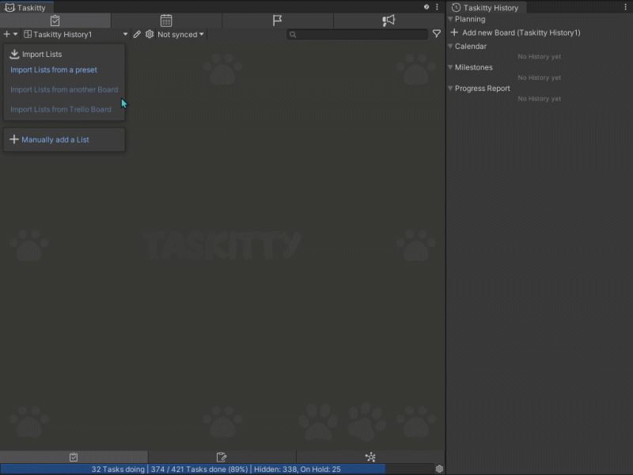Open the Taskitty panel kebab menu
Screen dimensions: 633x475
pos(437,7)
